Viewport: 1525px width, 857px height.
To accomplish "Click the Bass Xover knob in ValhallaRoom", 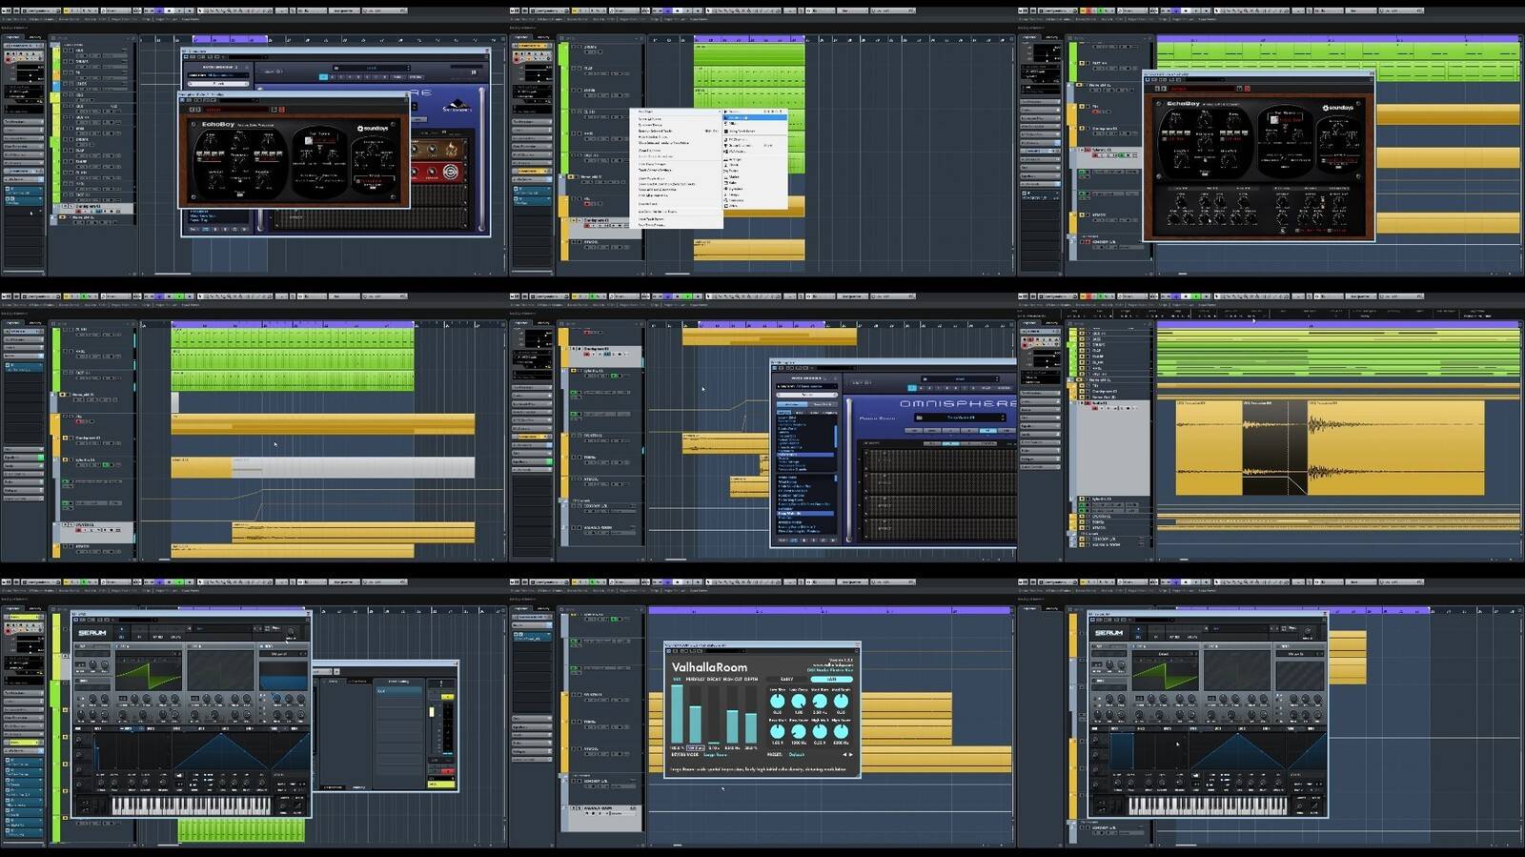I will (x=799, y=731).
